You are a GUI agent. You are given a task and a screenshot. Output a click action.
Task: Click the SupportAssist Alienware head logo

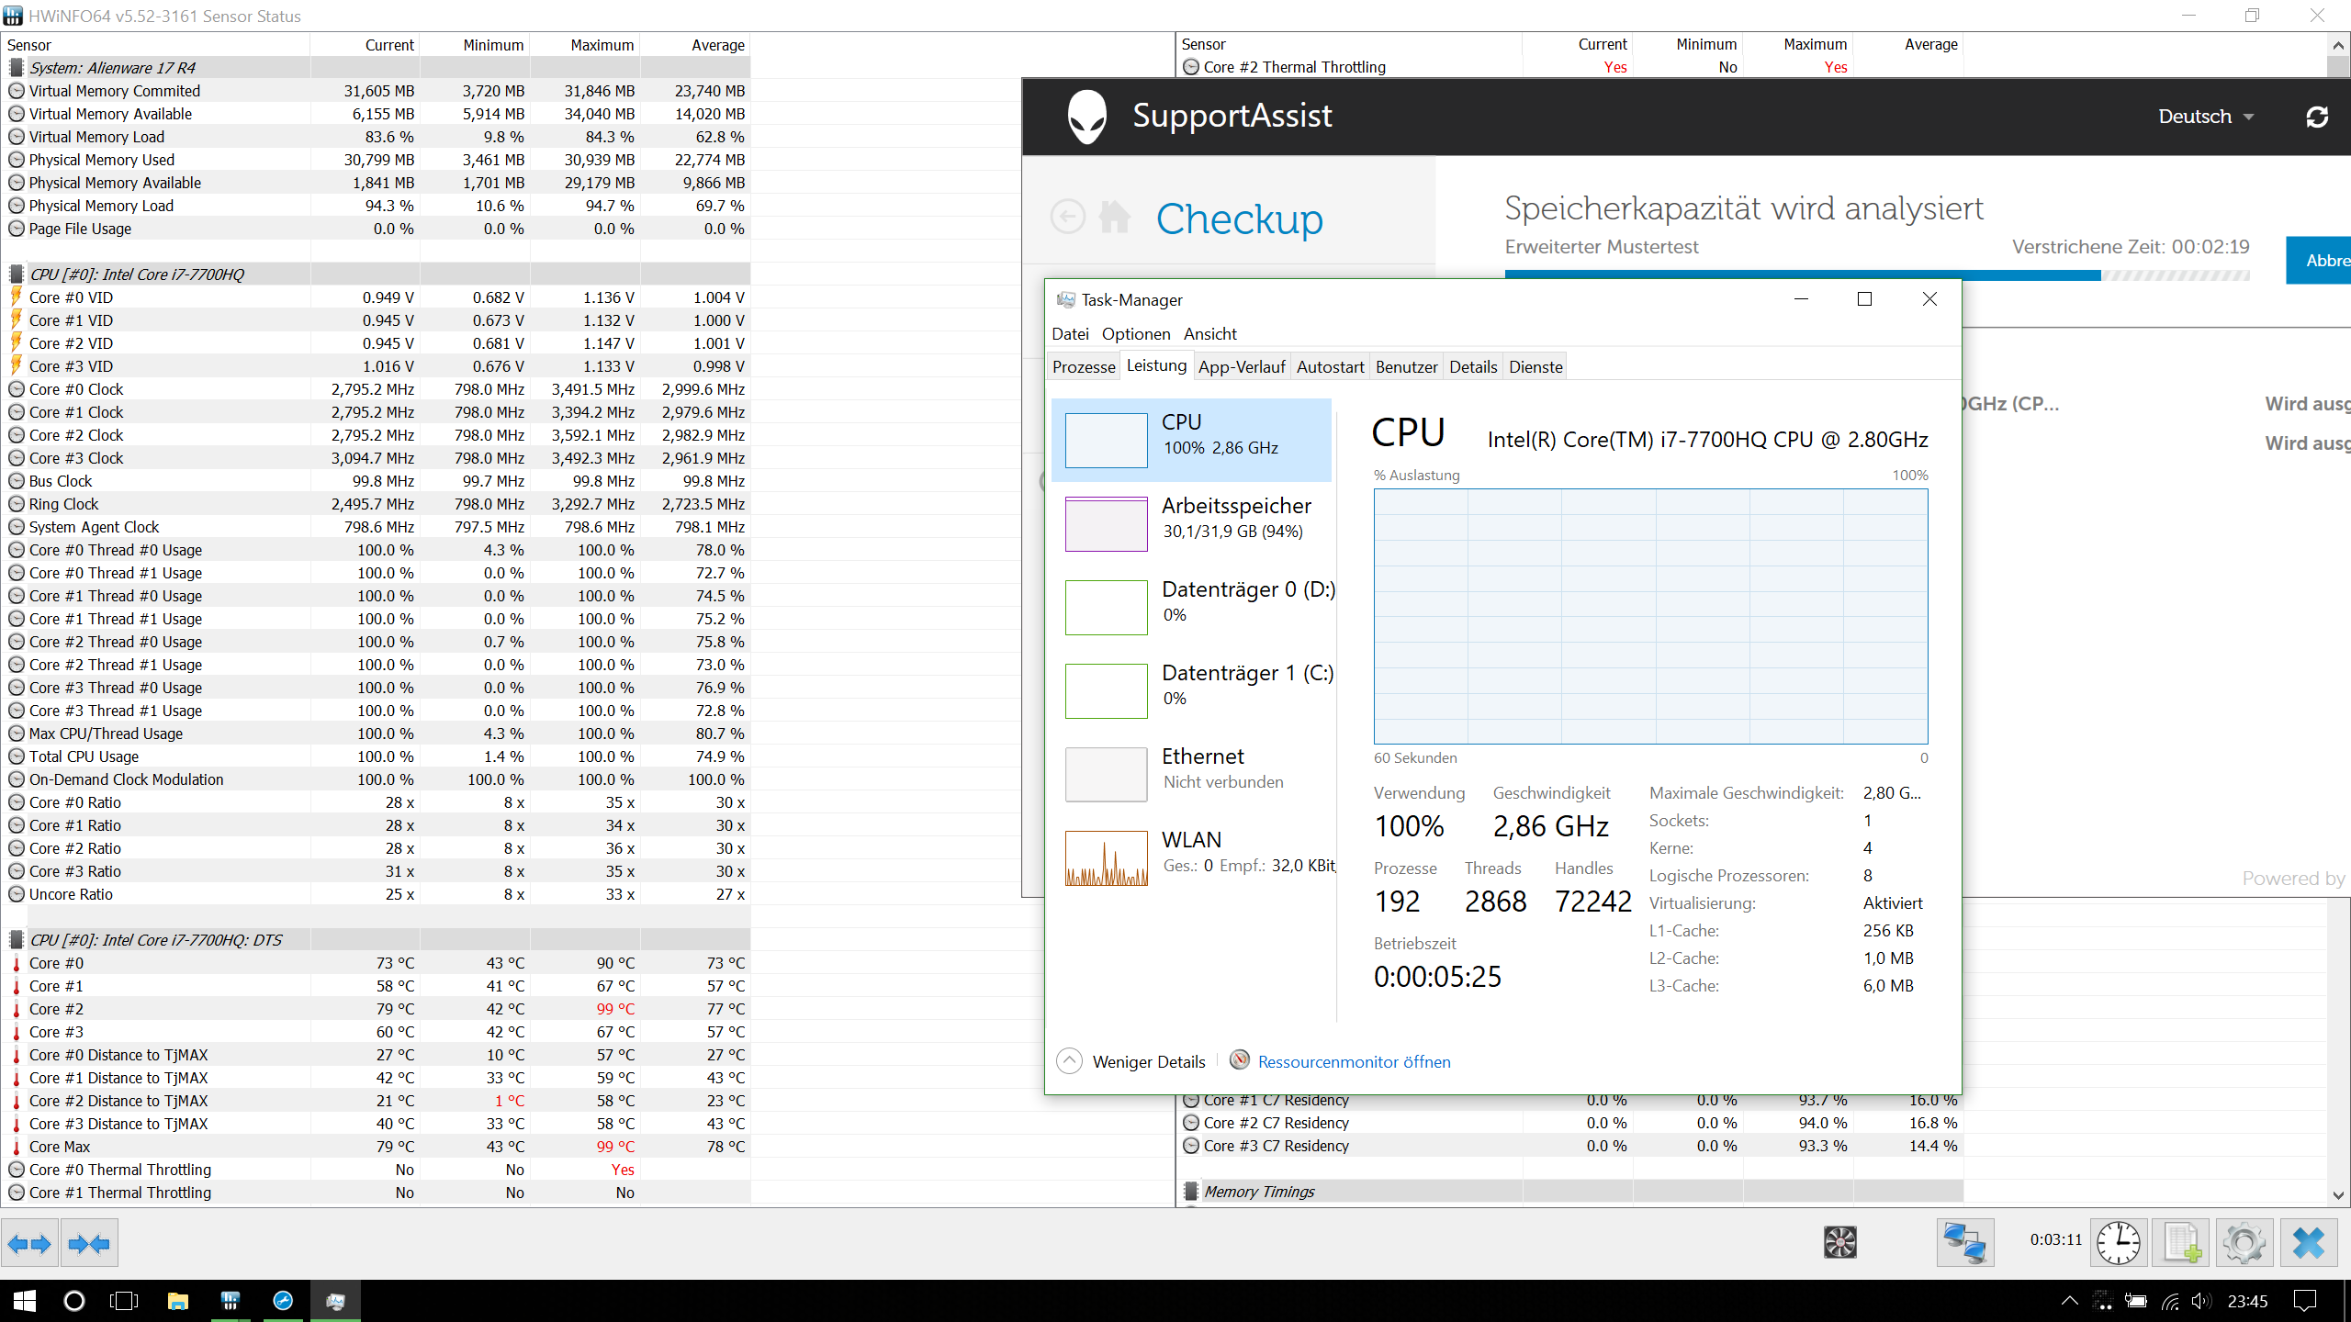coord(1087,117)
